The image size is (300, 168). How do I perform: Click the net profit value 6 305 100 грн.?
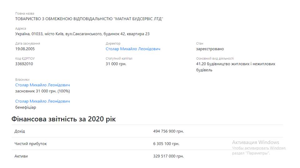coord(166,144)
